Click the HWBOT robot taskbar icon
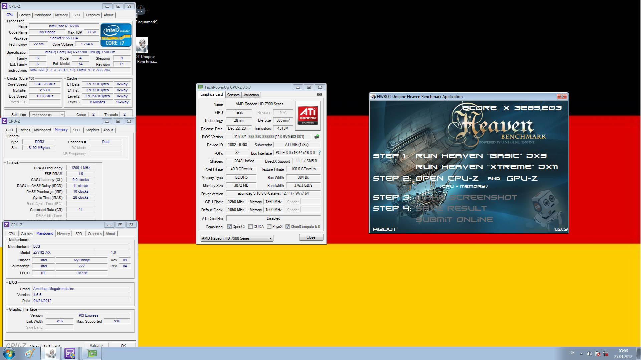This screenshot has width=641, height=360. pos(50,353)
